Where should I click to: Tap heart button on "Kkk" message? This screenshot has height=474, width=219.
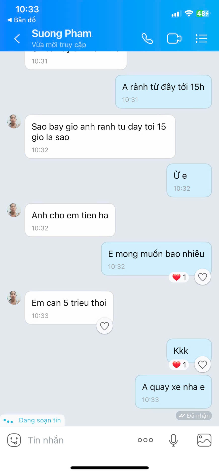click(x=202, y=364)
